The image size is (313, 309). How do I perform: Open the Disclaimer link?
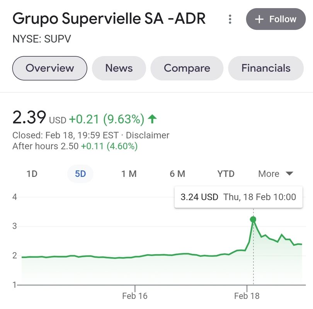(148, 135)
